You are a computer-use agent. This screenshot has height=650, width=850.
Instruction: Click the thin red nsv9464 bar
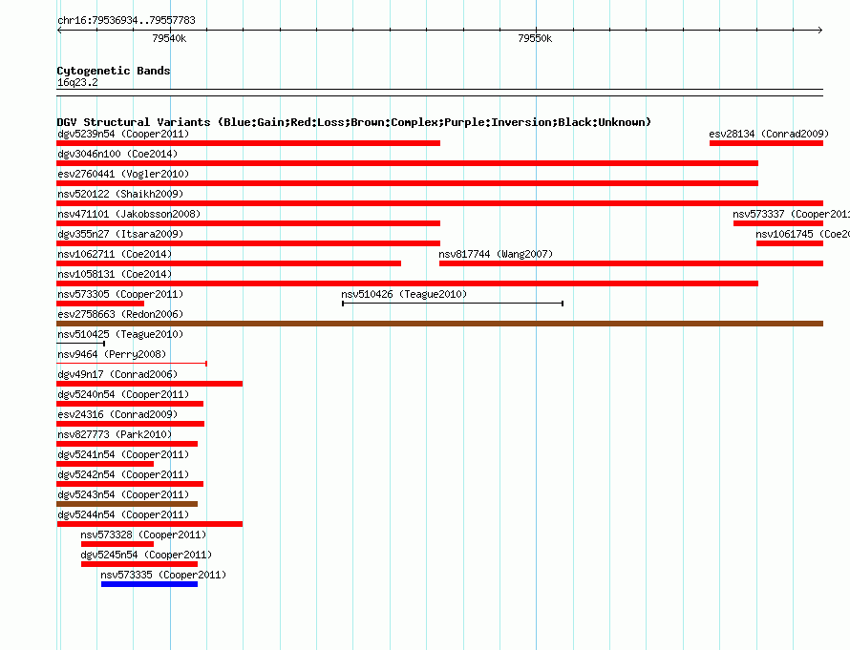[132, 364]
